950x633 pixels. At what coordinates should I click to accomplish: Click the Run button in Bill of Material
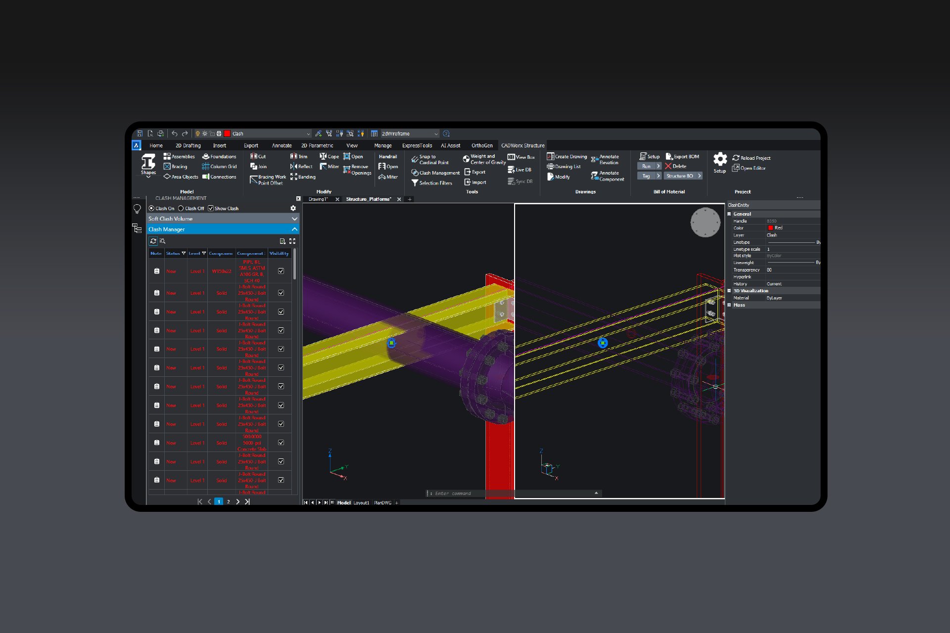647,166
